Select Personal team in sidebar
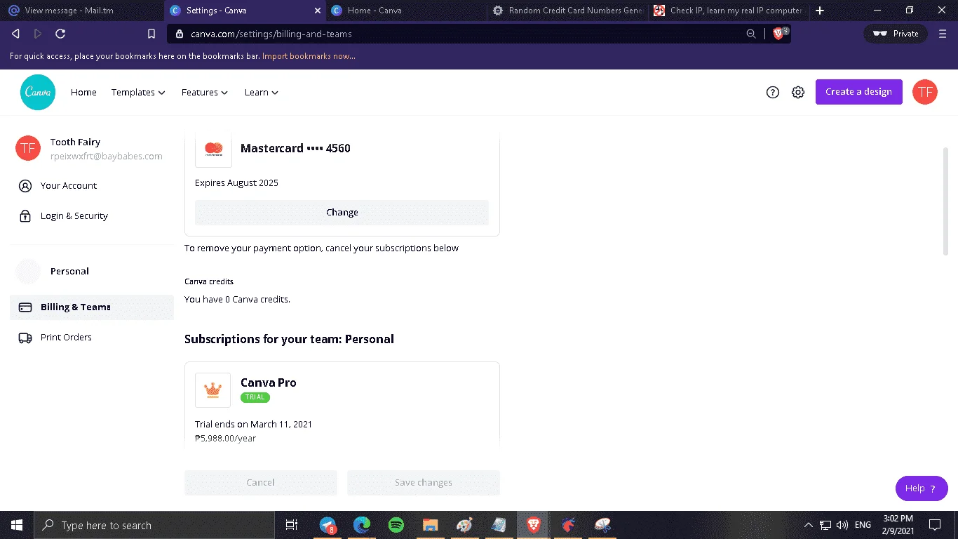 point(92,272)
